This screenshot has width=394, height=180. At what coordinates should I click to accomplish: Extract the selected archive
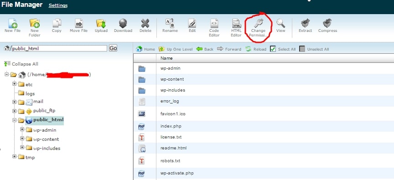coord(305,26)
